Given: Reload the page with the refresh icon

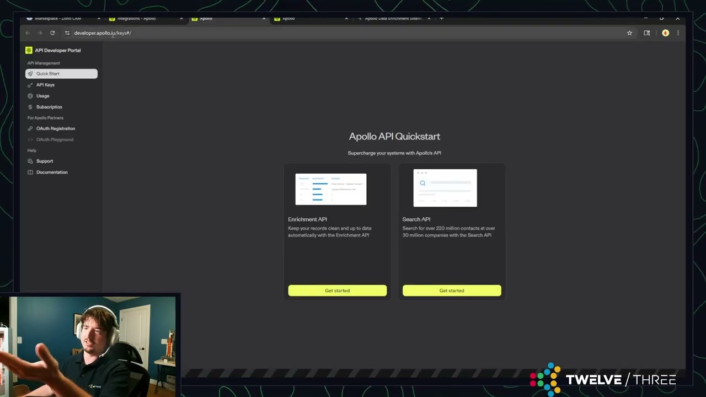Looking at the screenshot, I should click(x=52, y=33).
